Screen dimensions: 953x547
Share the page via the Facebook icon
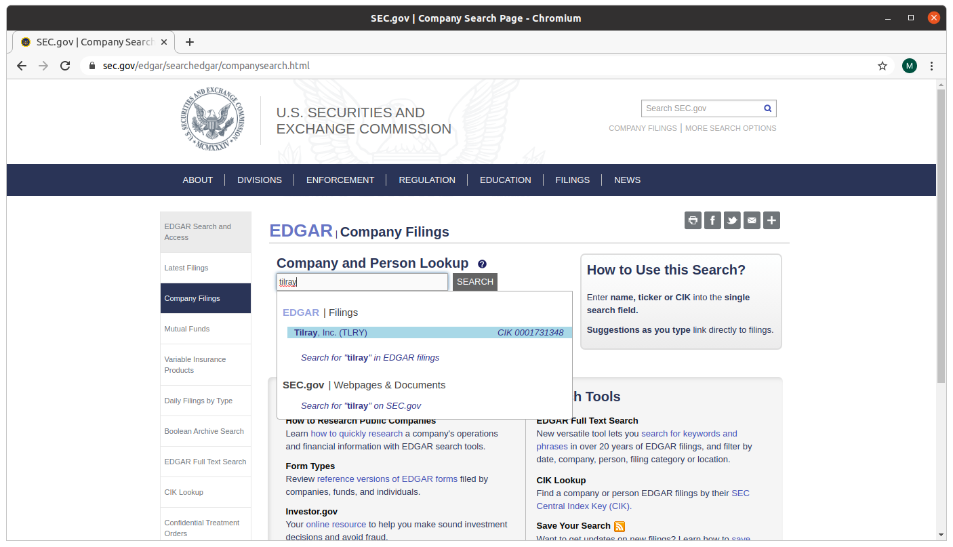[712, 220]
